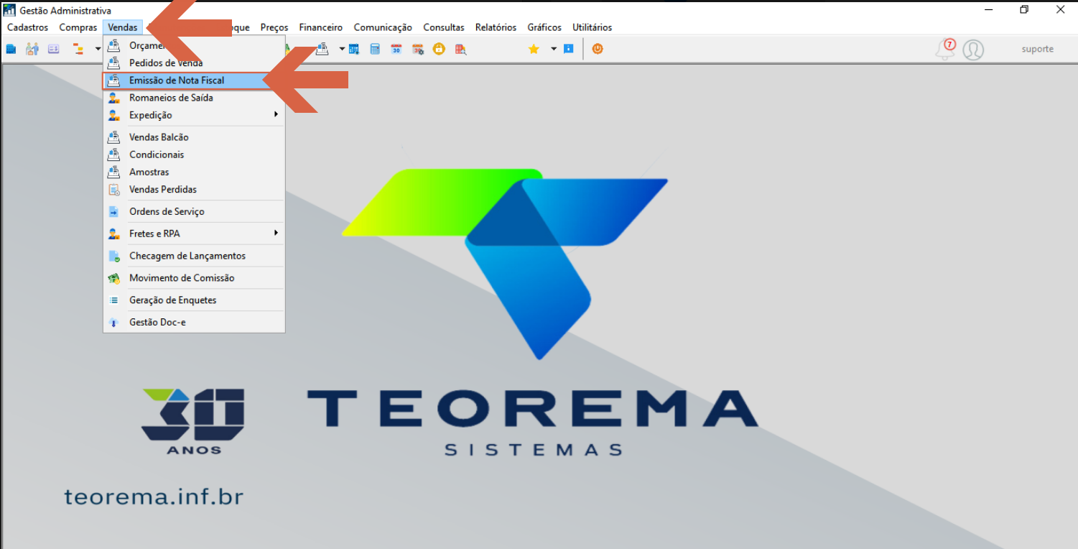Click the red table search toolbar icon
This screenshot has height=549, width=1078.
tap(460, 49)
